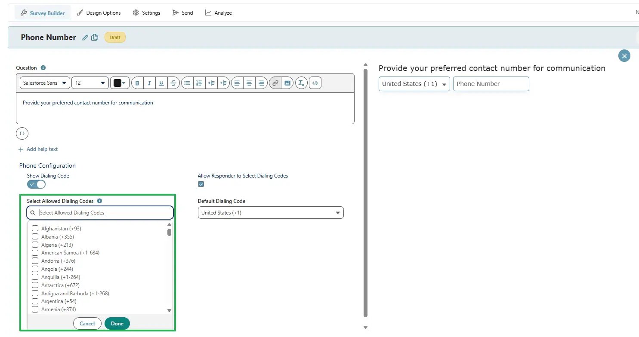This screenshot has width=639, height=337.
Task: Open the HTML source code view
Action: click(x=315, y=83)
